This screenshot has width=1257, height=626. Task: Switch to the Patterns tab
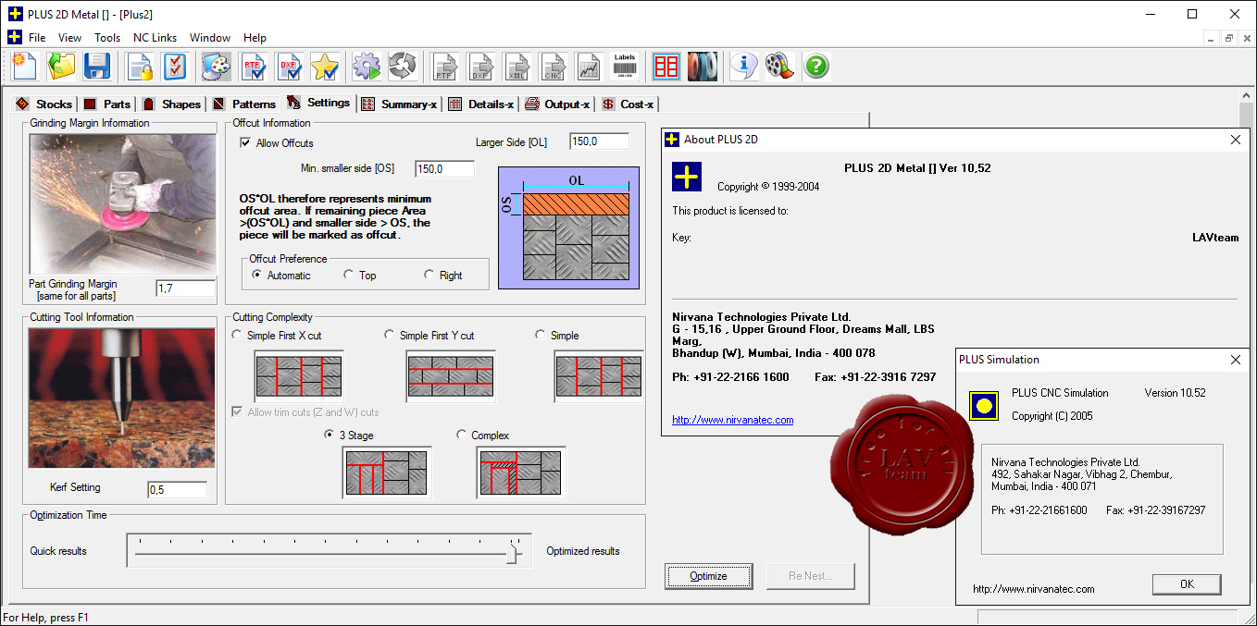(244, 104)
